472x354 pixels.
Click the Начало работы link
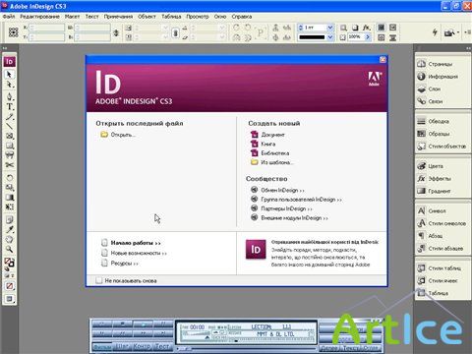[136, 243]
